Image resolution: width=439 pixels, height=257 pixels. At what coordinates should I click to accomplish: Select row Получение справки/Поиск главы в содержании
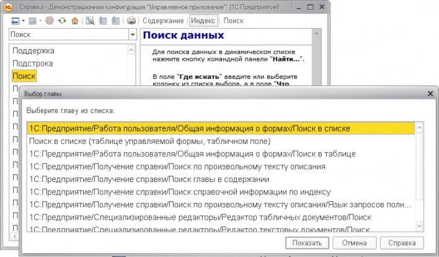coord(221,179)
